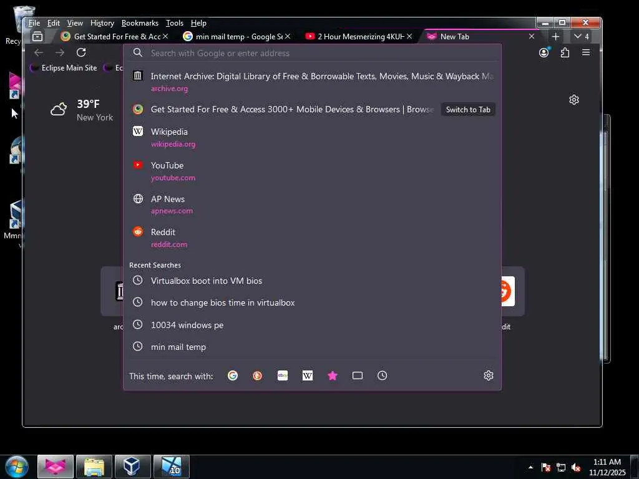This screenshot has width=639, height=479.
Task: Add a new tab with plus icon
Action: 555,37
